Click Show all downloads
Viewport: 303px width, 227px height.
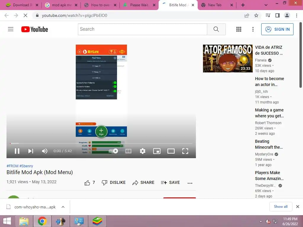[x=281, y=207]
